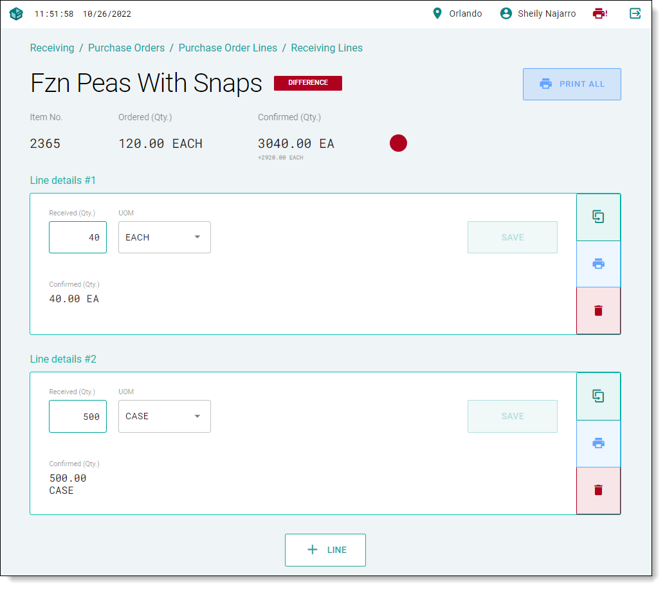Print line details #1 label
Screen dimensions: 665x589
pyautogui.click(x=598, y=264)
